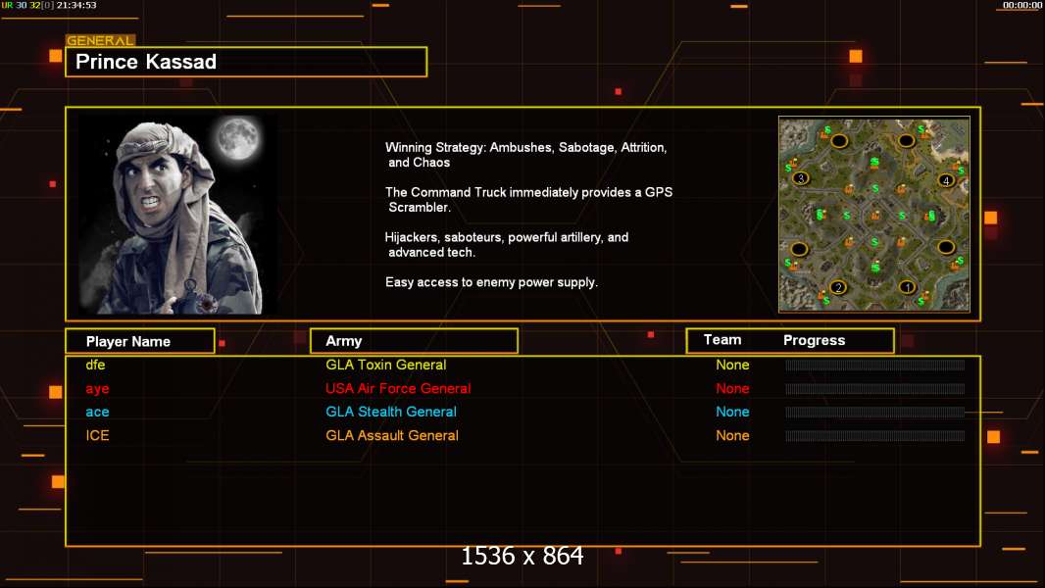Viewport: 1045px width, 588px height.
Task: Click USA Air Force General army entry
Action: [x=398, y=388]
